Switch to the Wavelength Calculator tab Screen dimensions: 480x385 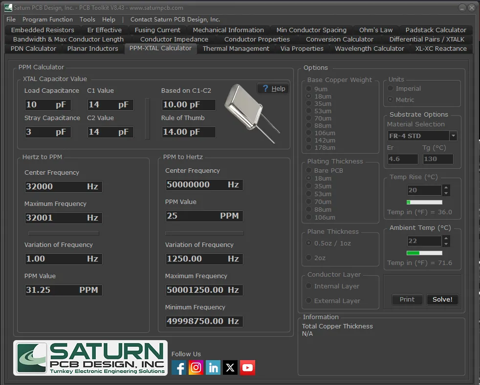click(370, 49)
